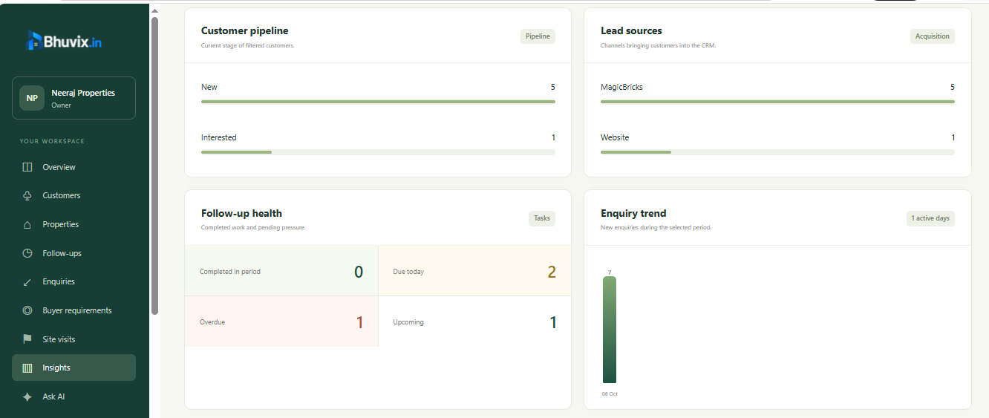Click the Due today count 2
989x418 pixels.
click(552, 272)
